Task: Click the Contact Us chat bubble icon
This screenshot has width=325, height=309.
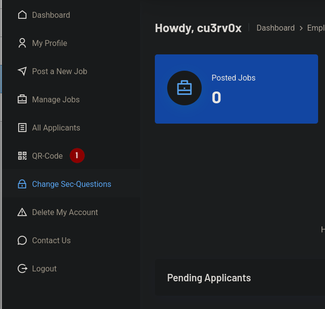Action: [22, 240]
